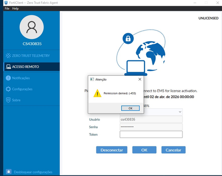This screenshot has width=222, height=176.
Task: Click Desbloquear configurações link
Action: [x=33, y=172]
